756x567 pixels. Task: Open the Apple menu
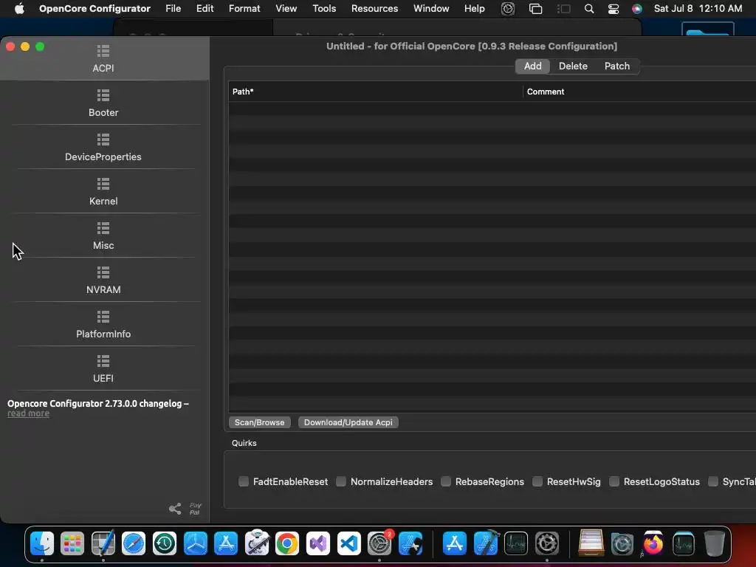tap(19, 9)
